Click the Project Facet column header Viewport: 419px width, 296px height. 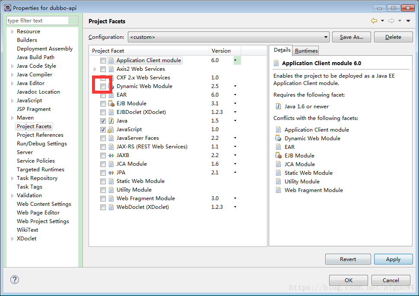pyautogui.click(x=149, y=51)
